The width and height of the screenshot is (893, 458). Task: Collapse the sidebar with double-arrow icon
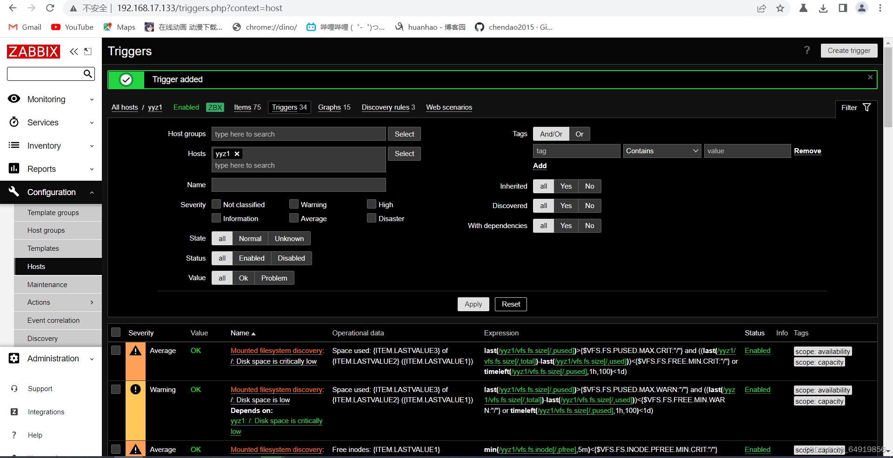(73, 52)
